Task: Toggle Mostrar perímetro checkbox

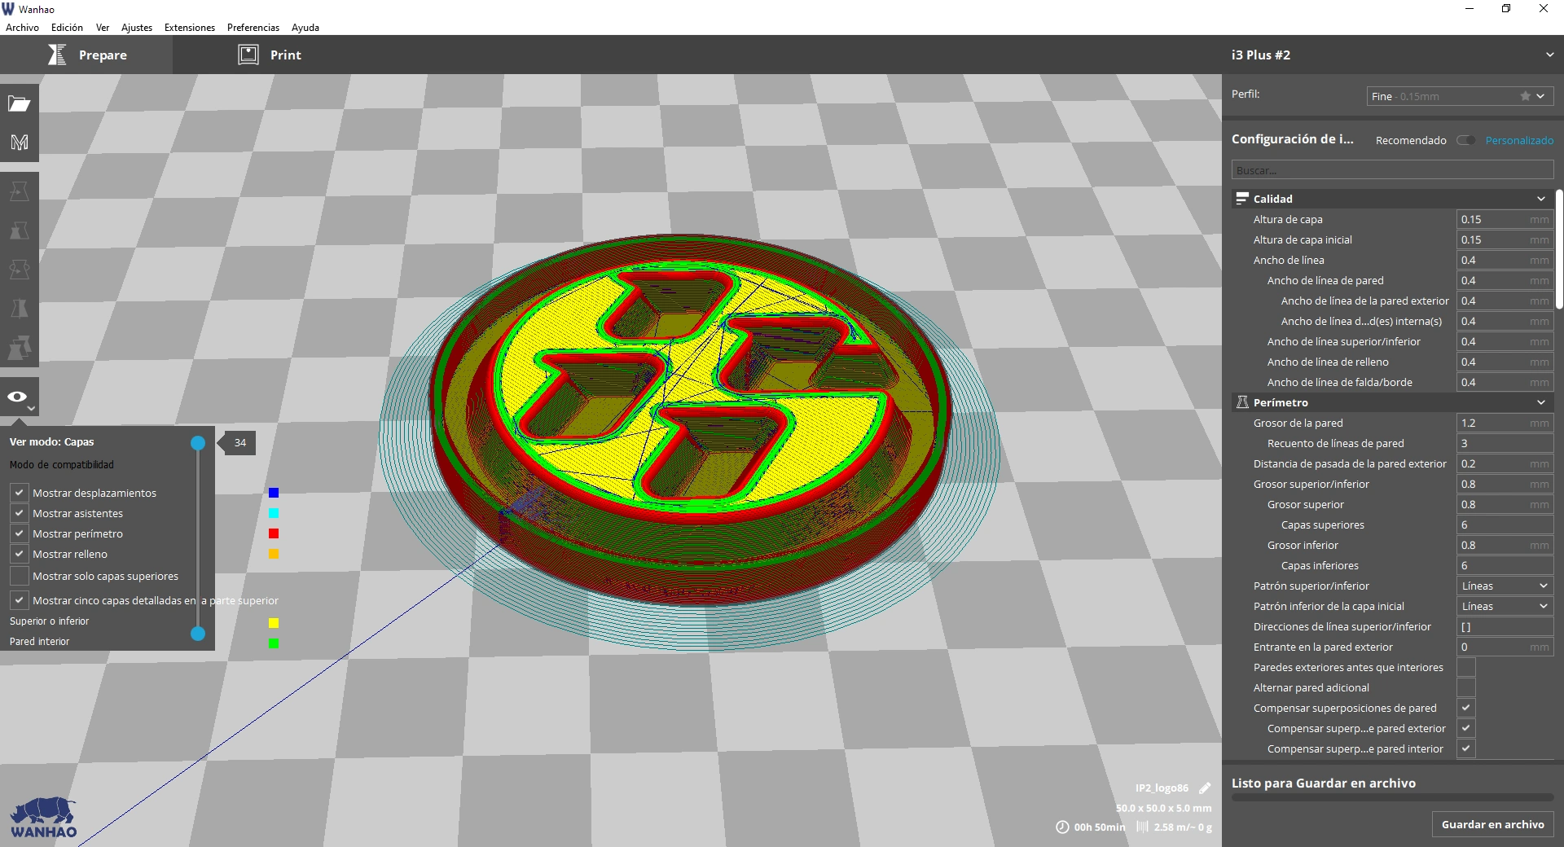Action: click(x=19, y=533)
